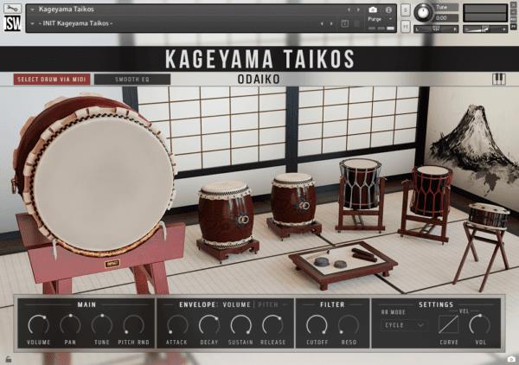Open the instrument info icon
The image size is (519, 365).
pos(388,9)
